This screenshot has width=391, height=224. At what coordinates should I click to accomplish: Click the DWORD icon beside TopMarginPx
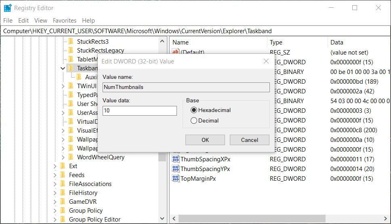point(175,178)
